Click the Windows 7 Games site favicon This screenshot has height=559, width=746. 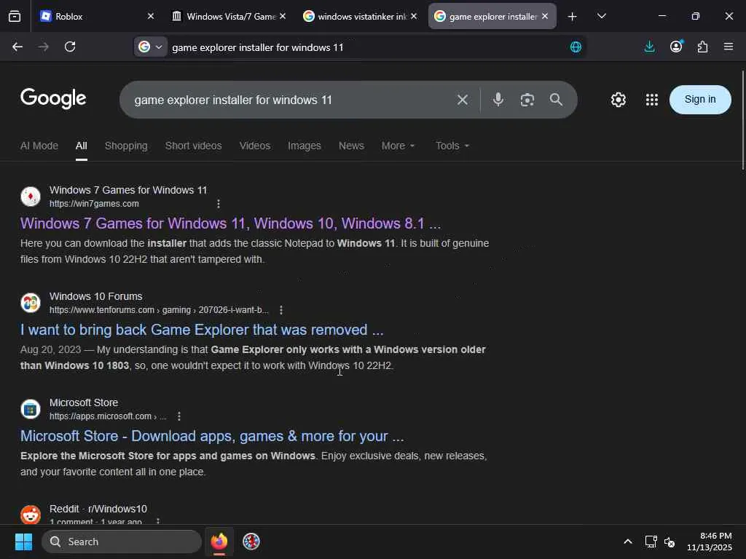(31, 197)
